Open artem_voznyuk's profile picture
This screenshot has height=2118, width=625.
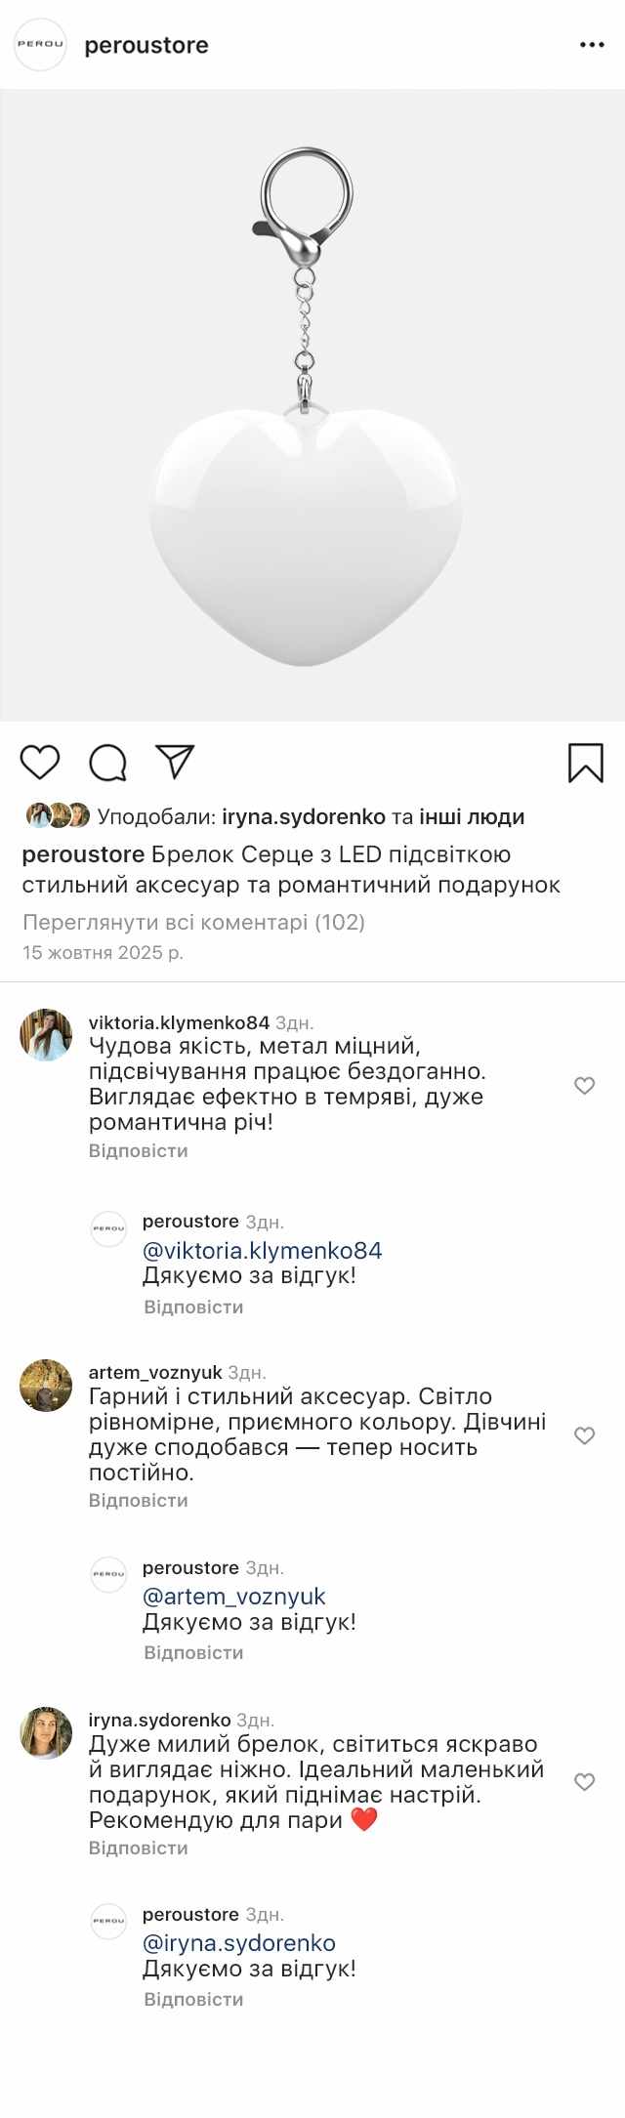[x=46, y=1386]
